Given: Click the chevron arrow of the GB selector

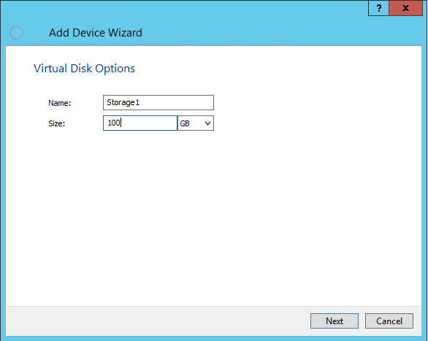Looking at the screenshot, I should [x=207, y=123].
